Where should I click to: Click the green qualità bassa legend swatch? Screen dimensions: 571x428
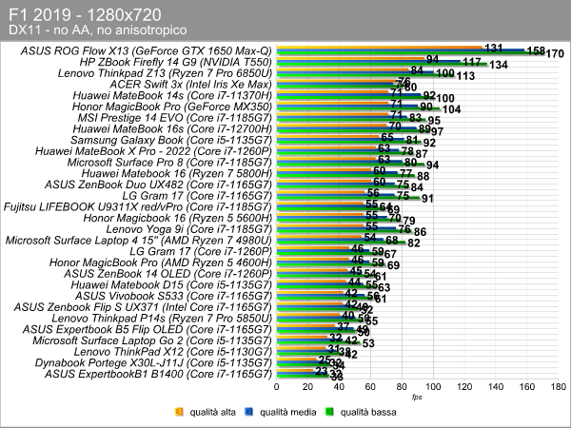pyautogui.click(x=330, y=412)
